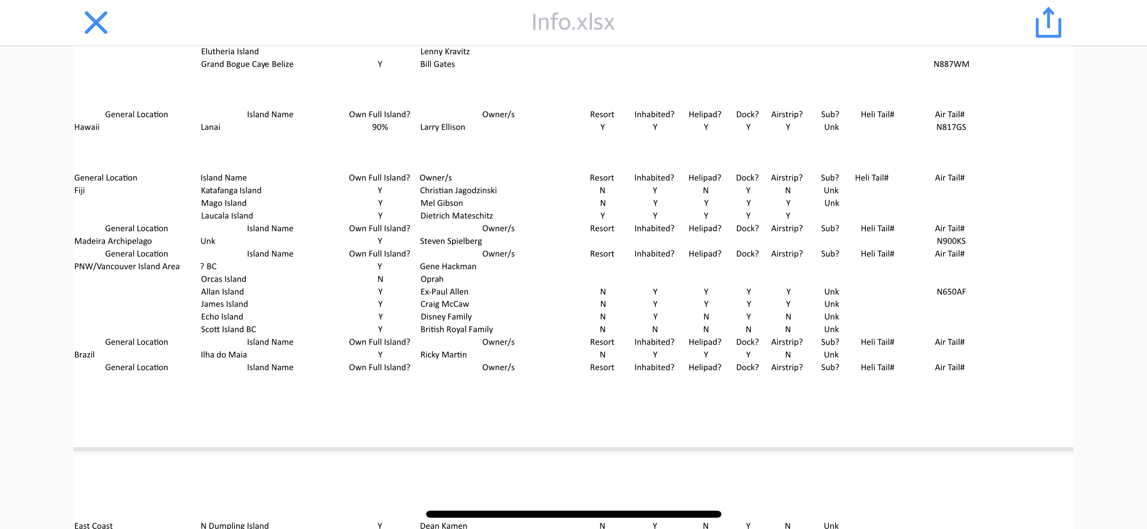
Task: Close the Info.xlsx preview with X
Action: pyautogui.click(x=96, y=23)
